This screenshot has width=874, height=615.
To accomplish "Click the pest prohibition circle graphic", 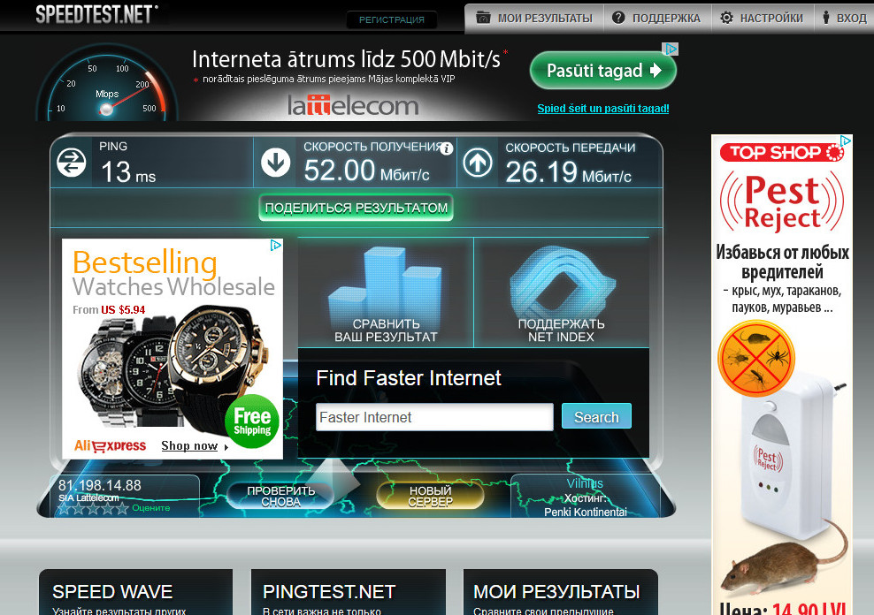I will point(755,358).
